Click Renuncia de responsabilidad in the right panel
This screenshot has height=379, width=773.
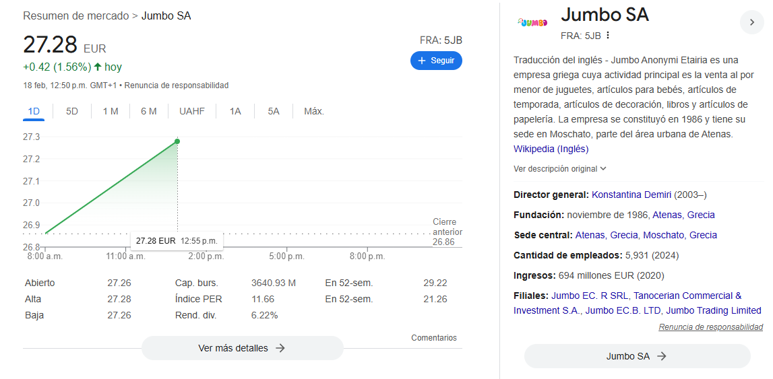(711, 326)
